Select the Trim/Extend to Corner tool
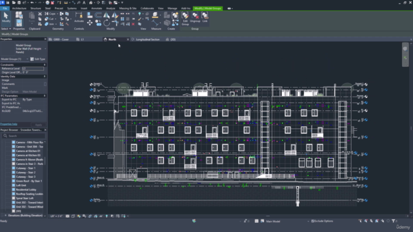 coord(115,23)
